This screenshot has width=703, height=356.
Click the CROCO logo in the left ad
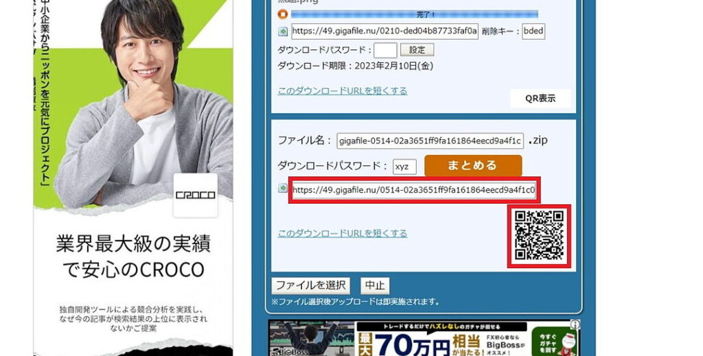[195, 195]
